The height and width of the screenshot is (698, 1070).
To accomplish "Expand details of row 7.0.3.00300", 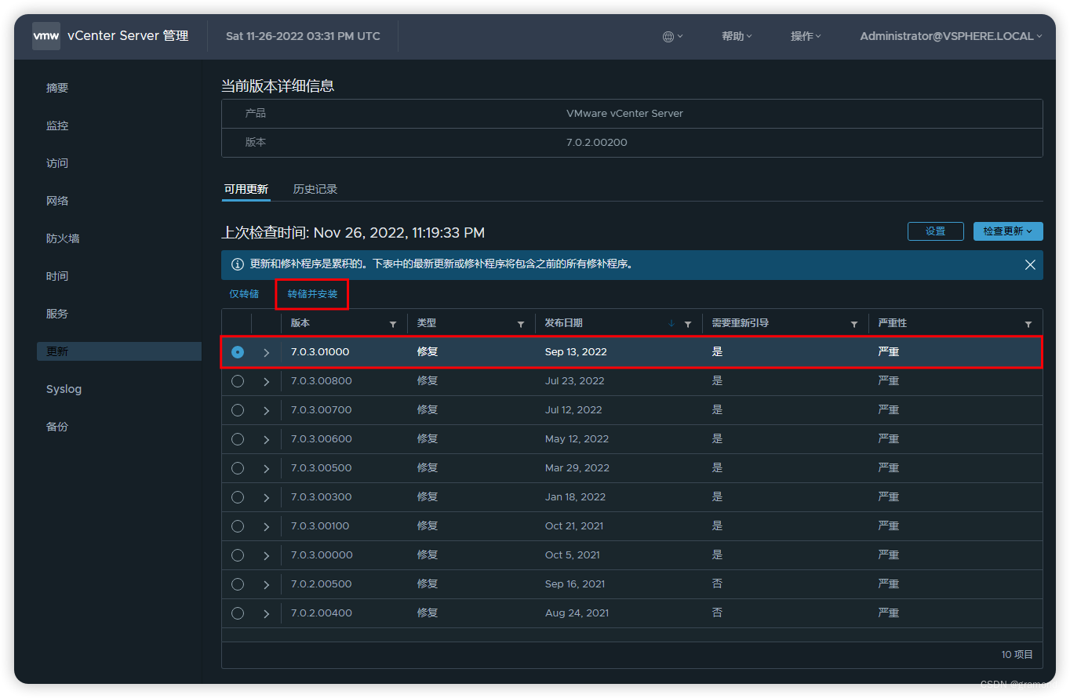I will pyautogui.click(x=267, y=498).
